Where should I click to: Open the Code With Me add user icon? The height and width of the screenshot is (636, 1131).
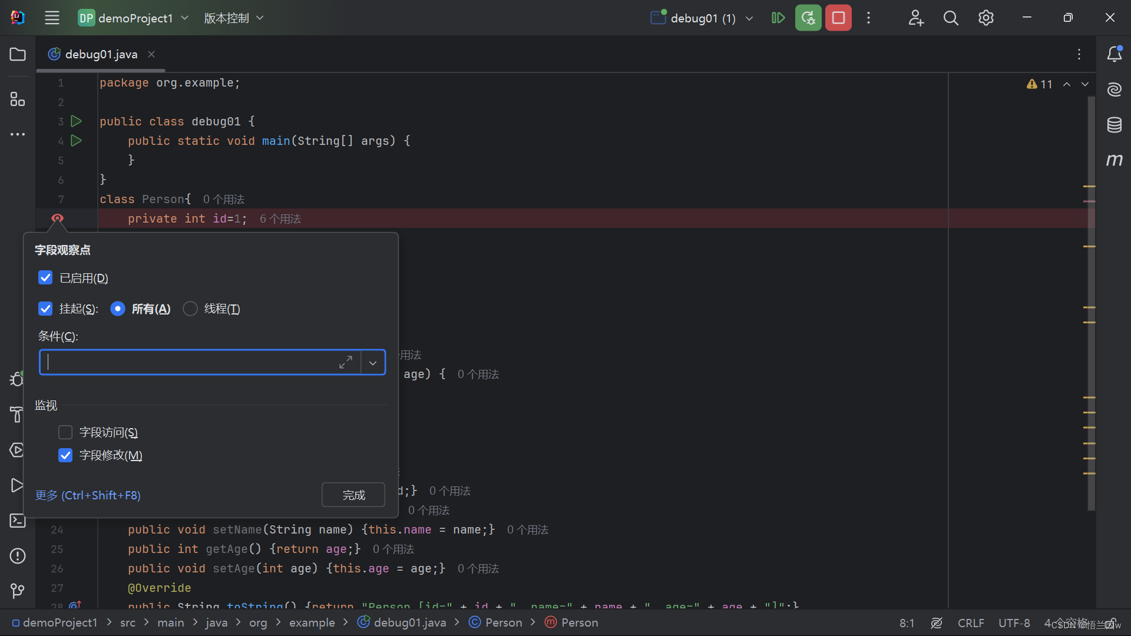(916, 18)
